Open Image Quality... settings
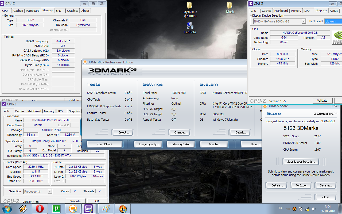This screenshot has height=214, width=342. click(x=149, y=144)
